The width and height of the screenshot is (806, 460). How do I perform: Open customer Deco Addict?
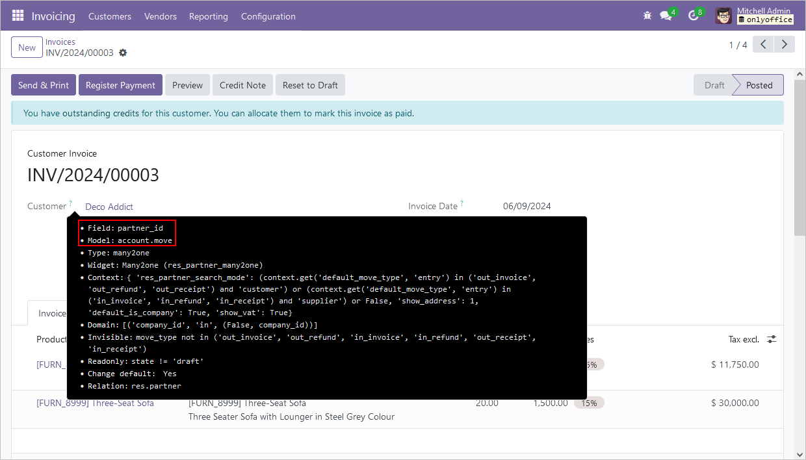[109, 206]
